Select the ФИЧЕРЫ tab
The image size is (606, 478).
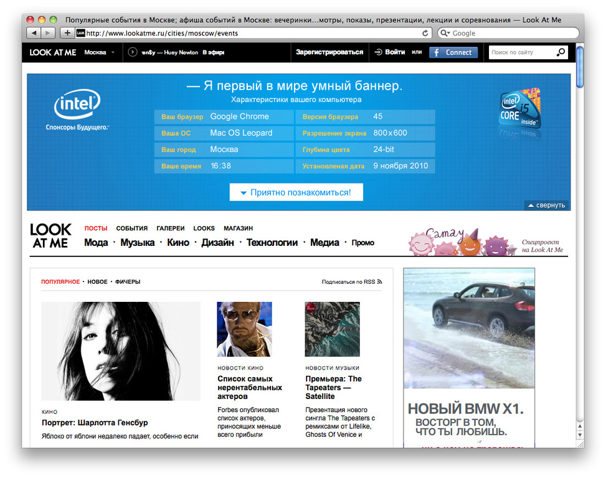point(128,282)
